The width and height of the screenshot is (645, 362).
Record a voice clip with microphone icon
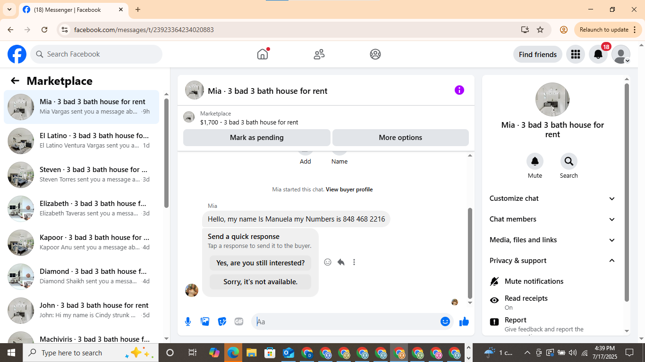188,321
